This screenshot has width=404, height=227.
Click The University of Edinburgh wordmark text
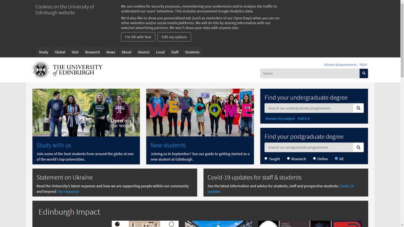77,70
